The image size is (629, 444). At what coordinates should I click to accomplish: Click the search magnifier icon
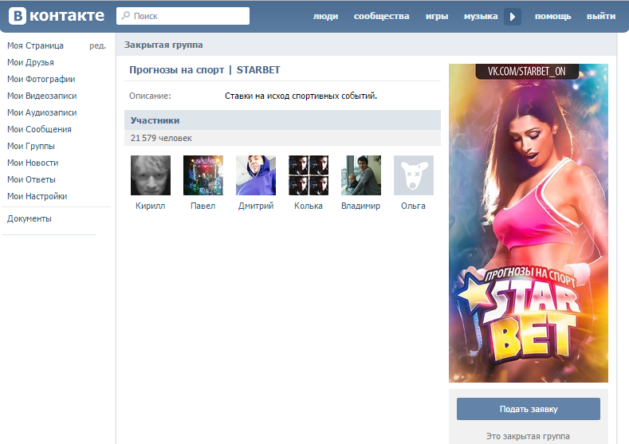125,16
